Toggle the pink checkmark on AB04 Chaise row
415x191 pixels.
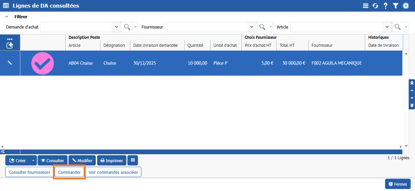43,63
